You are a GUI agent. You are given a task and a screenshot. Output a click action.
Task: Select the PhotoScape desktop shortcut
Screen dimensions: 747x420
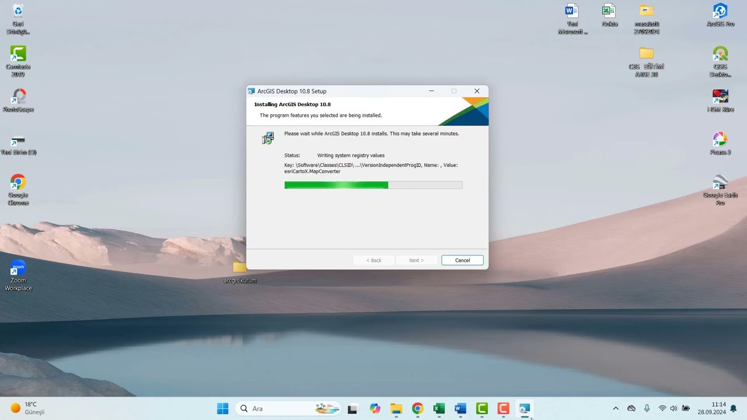18,100
